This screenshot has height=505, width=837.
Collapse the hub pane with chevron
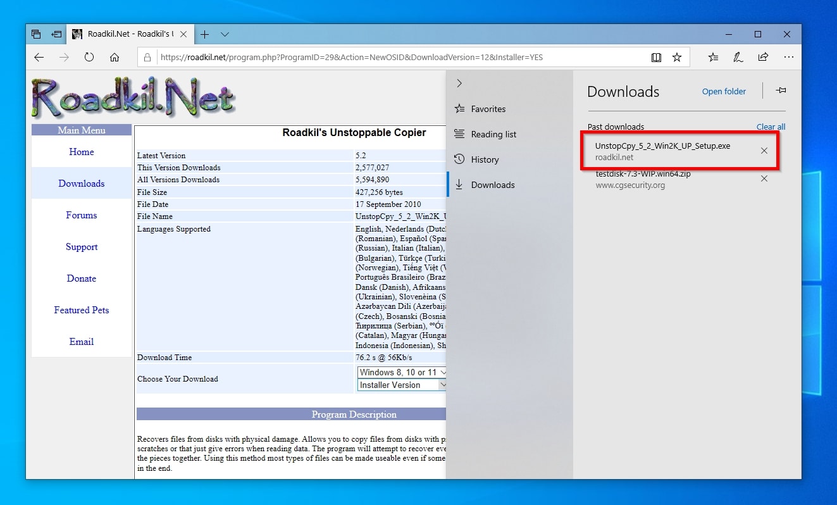pyautogui.click(x=459, y=84)
